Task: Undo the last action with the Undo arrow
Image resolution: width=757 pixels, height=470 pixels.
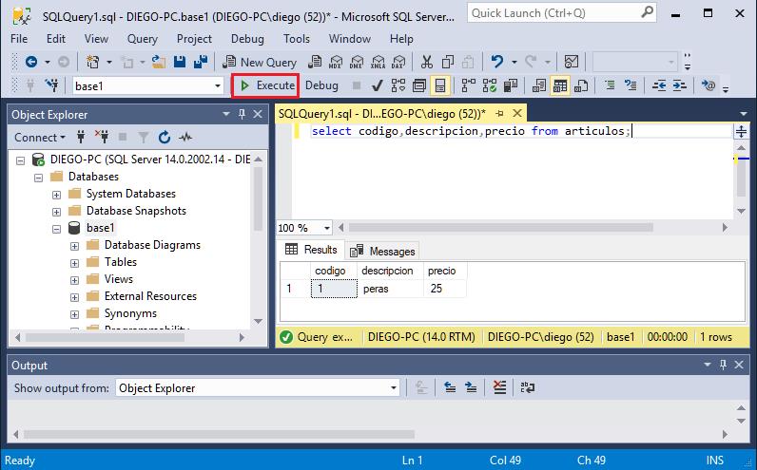Action: click(x=497, y=62)
